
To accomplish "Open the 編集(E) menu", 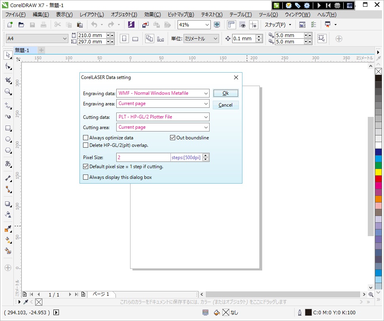I will 41,15.
